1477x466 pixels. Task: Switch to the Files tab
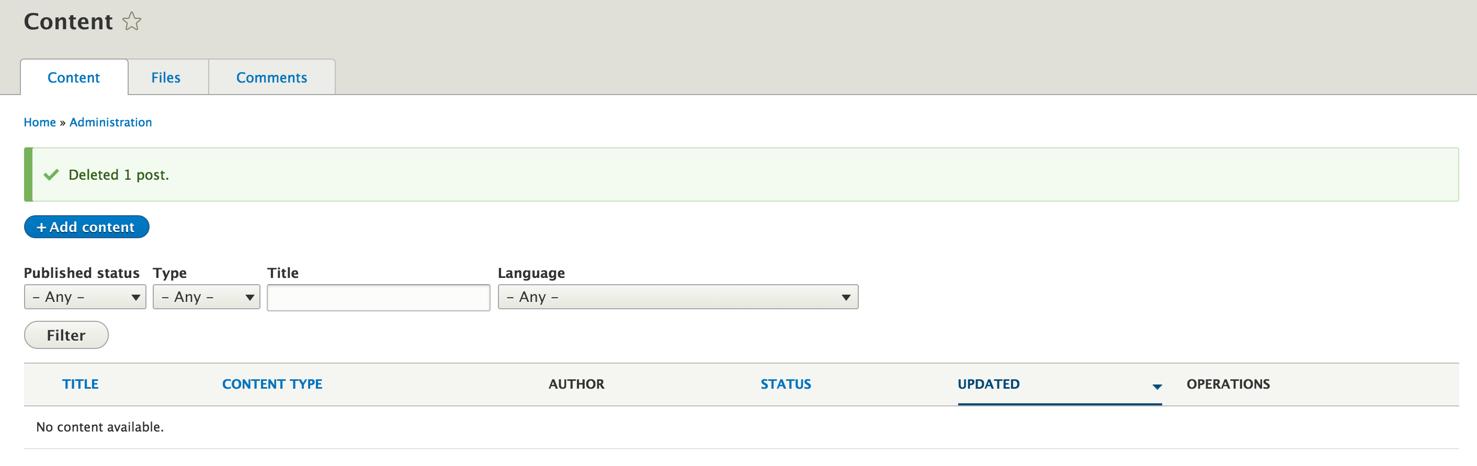tap(166, 77)
